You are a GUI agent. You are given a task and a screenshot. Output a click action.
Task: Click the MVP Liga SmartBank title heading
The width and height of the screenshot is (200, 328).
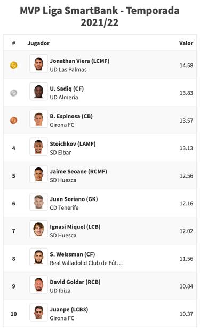pos(100,17)
